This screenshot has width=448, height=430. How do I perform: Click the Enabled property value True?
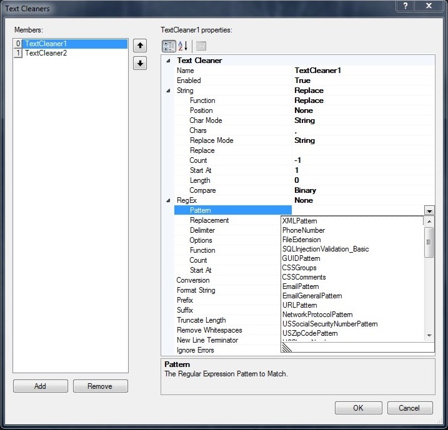click(302, 81)
